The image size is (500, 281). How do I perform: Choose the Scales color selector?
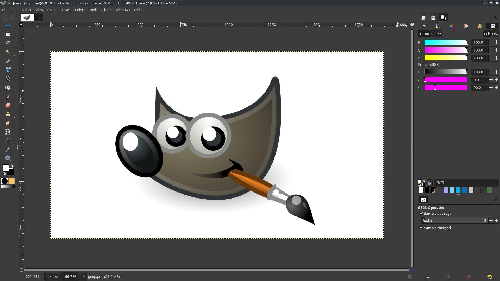coord(493,26)
